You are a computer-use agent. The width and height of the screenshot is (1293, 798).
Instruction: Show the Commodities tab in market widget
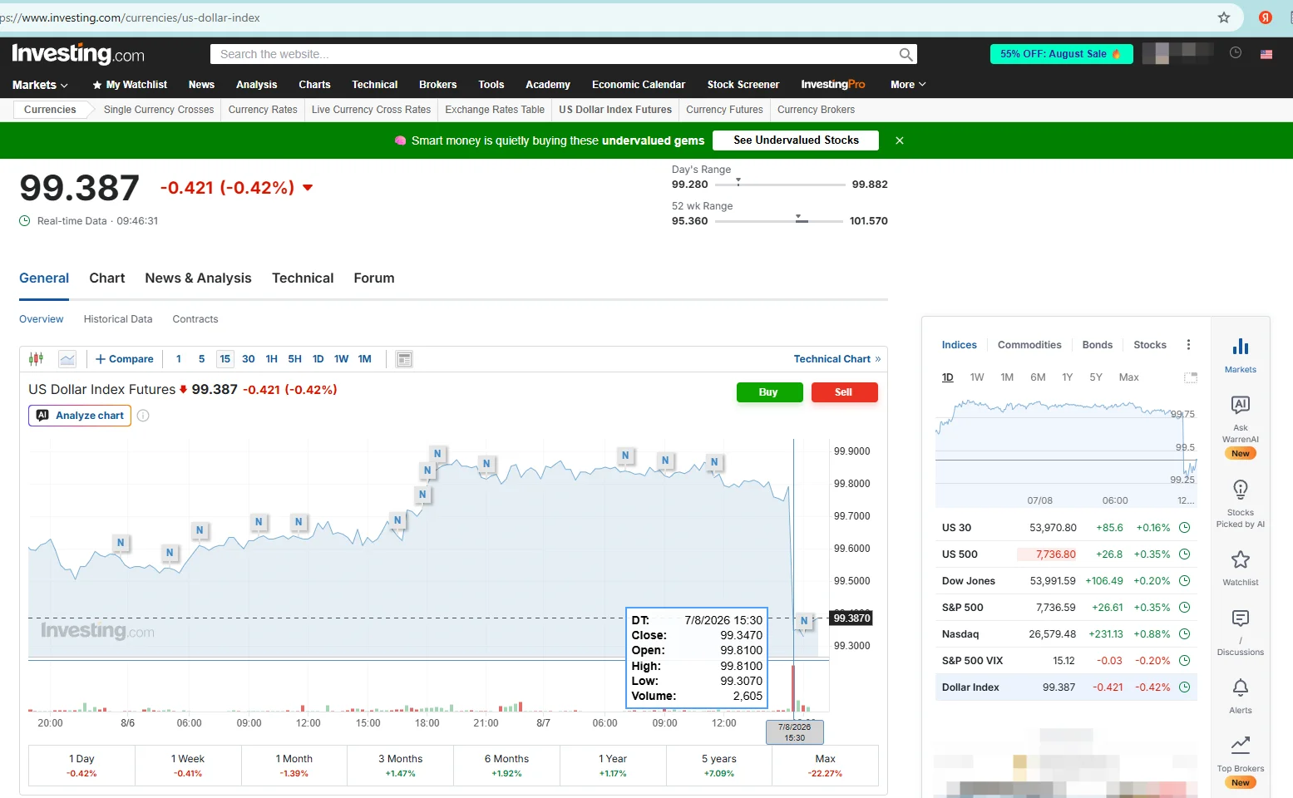1029,345
